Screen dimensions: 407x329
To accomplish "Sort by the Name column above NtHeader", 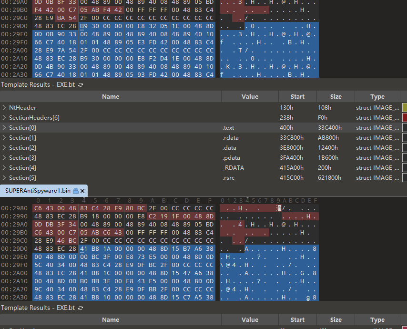I will [x=111, y=97].
